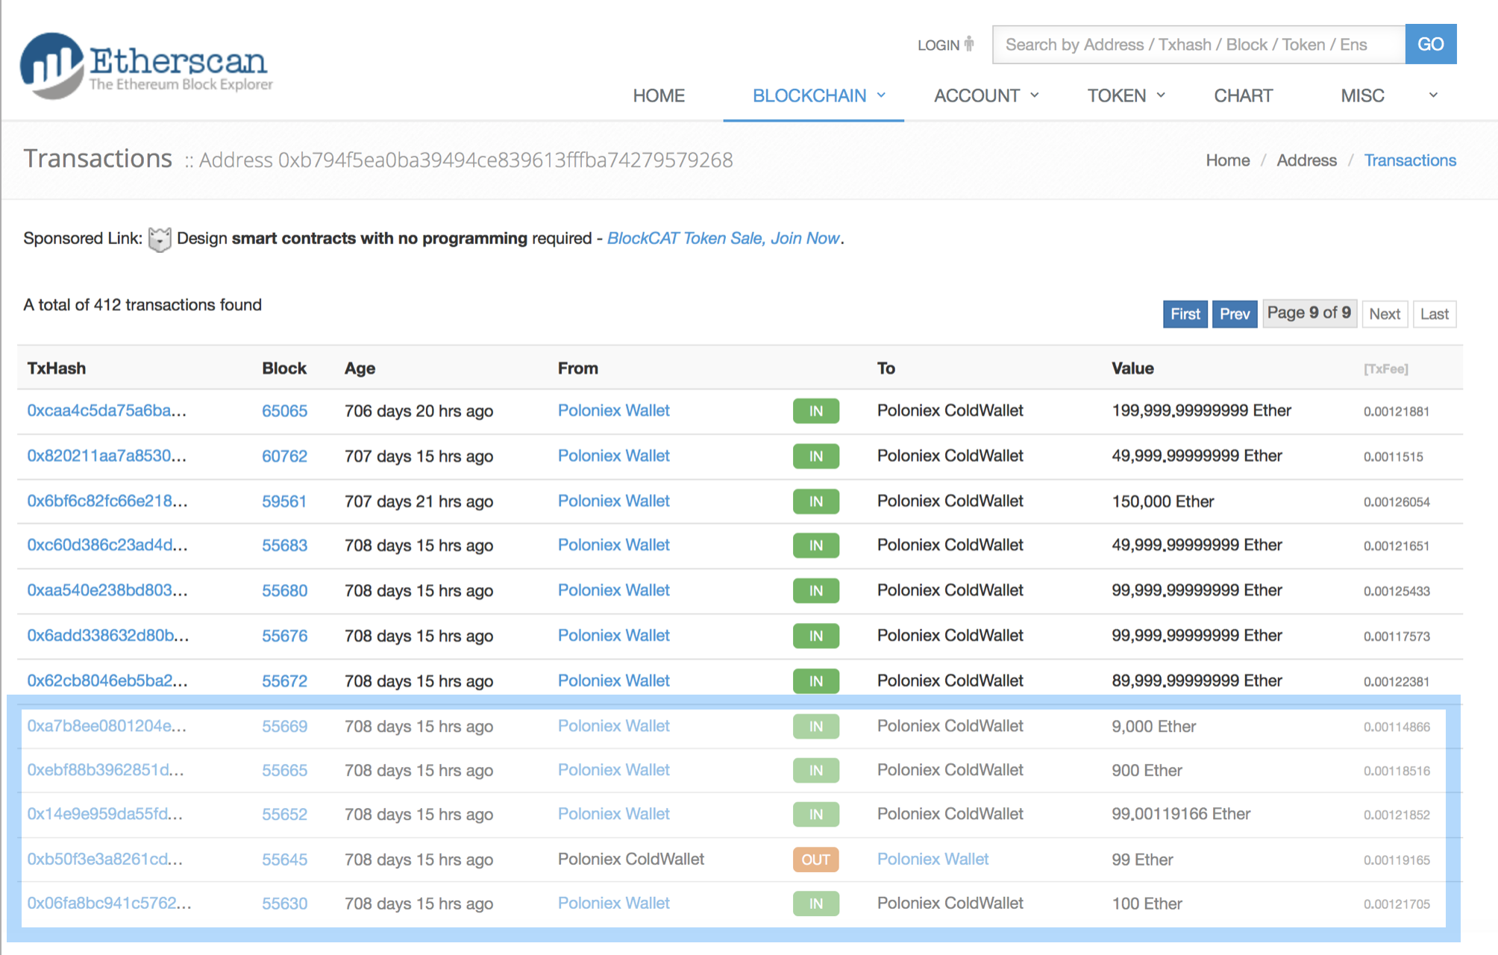Click the Last pagination button

[x=1434, y=314]
